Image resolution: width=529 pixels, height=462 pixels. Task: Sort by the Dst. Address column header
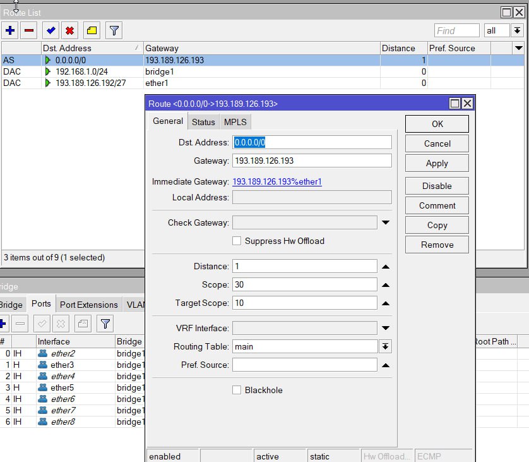[92, 48]
